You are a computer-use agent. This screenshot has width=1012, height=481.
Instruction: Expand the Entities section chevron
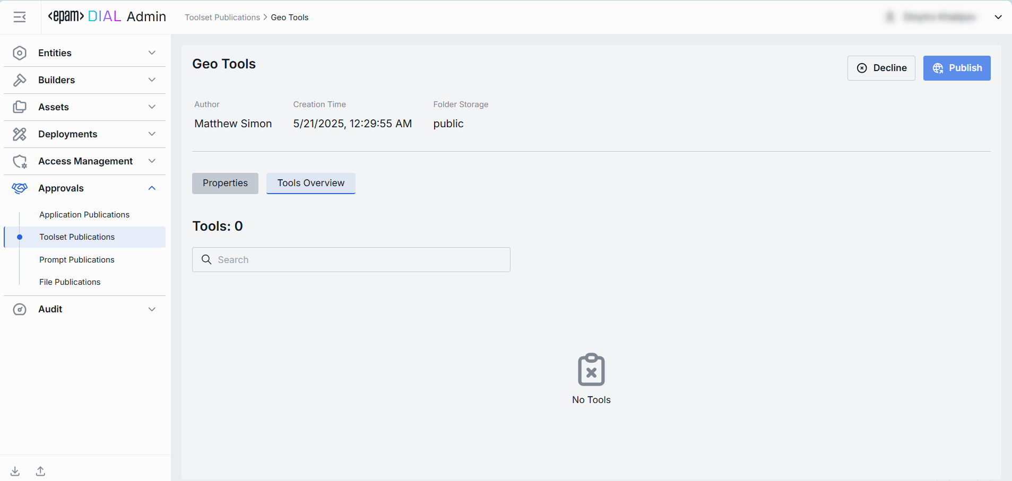152,53
